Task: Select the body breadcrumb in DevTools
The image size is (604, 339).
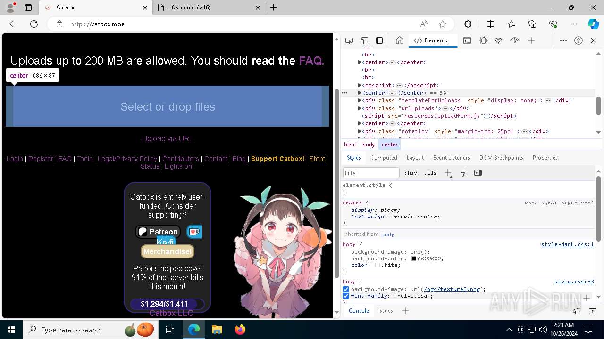Action: tap(369, 145)
